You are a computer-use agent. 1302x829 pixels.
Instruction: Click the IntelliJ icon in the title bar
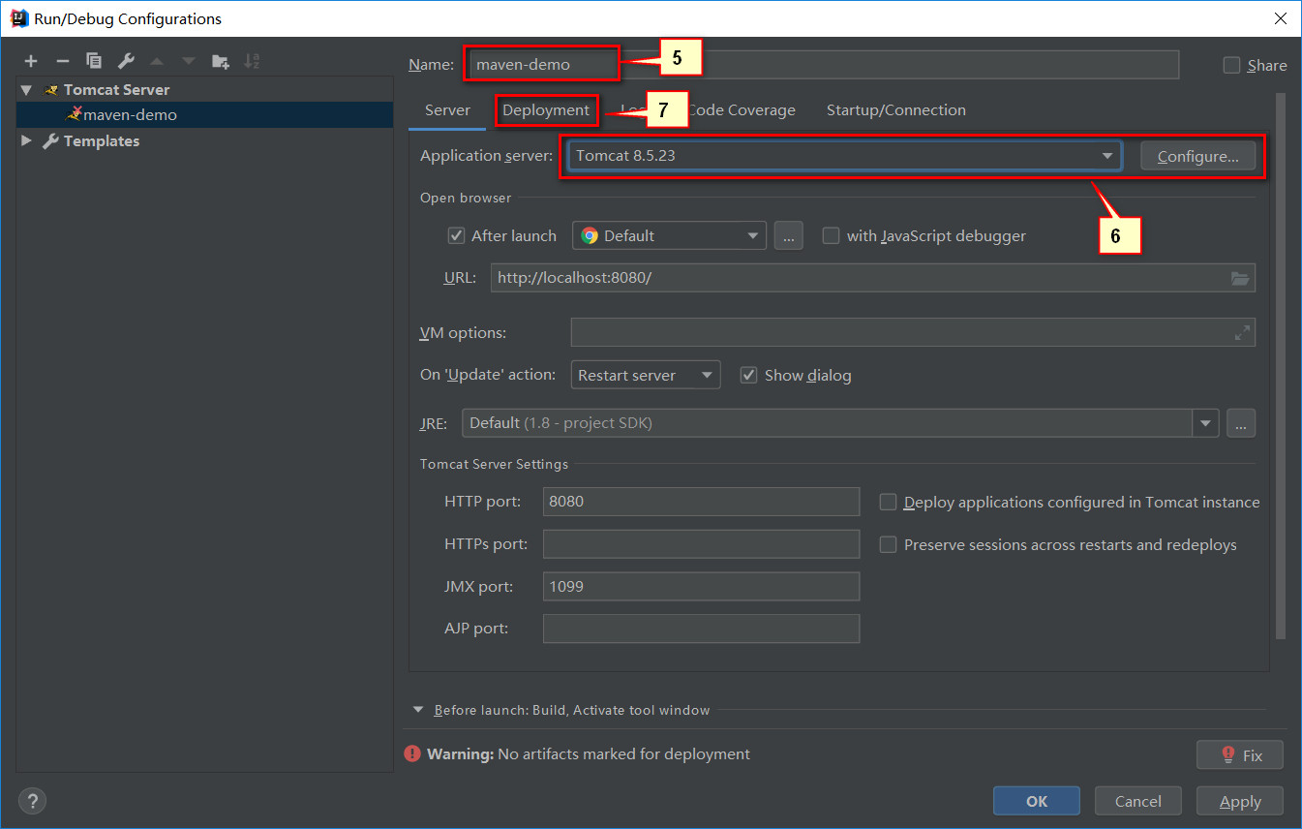point(18,18)
